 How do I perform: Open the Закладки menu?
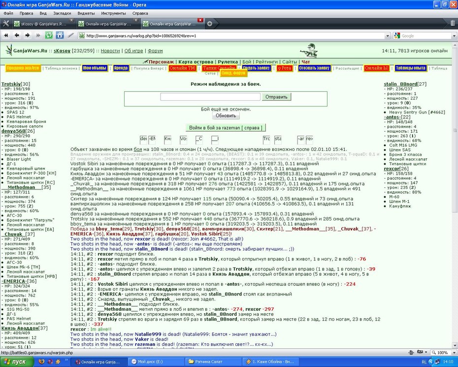pos(62,13)
